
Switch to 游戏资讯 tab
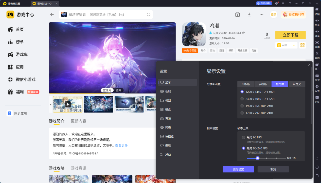click(x=79, y=168)
